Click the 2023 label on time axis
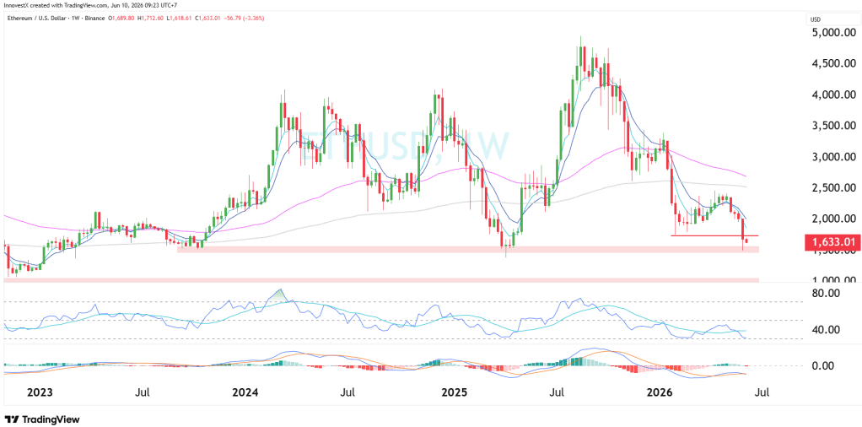Screen dimensions: 862x427 click(40, 393)
